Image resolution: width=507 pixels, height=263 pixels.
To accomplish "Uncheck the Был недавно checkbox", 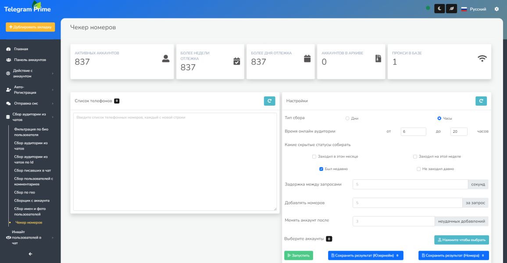I will [x=321, y=169].
